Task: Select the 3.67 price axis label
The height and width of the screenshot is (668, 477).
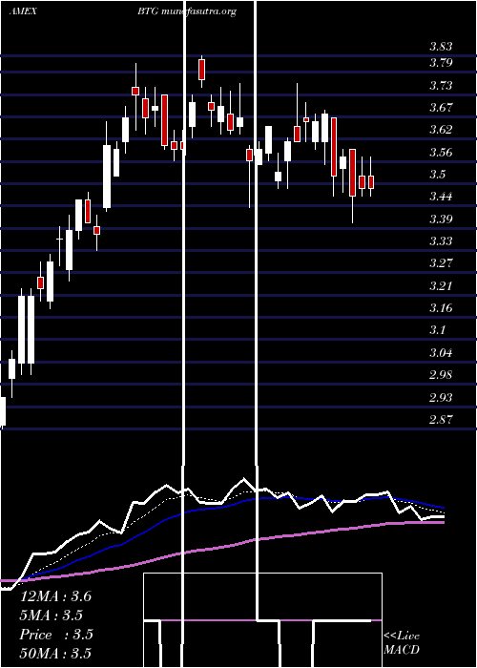Action: [441, 107]
